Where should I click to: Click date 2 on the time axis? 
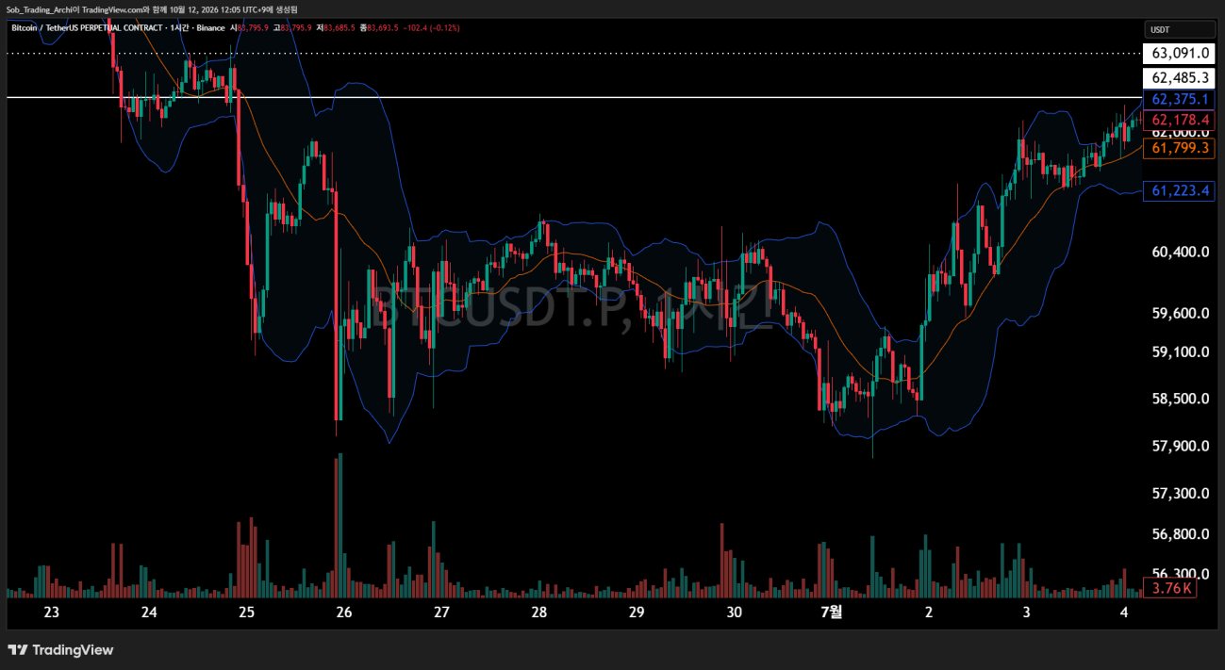[929, 613]
